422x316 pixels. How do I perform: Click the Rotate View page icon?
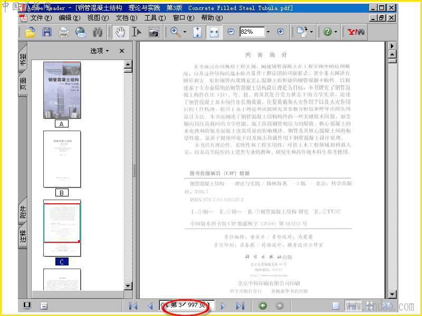point(302,32)
